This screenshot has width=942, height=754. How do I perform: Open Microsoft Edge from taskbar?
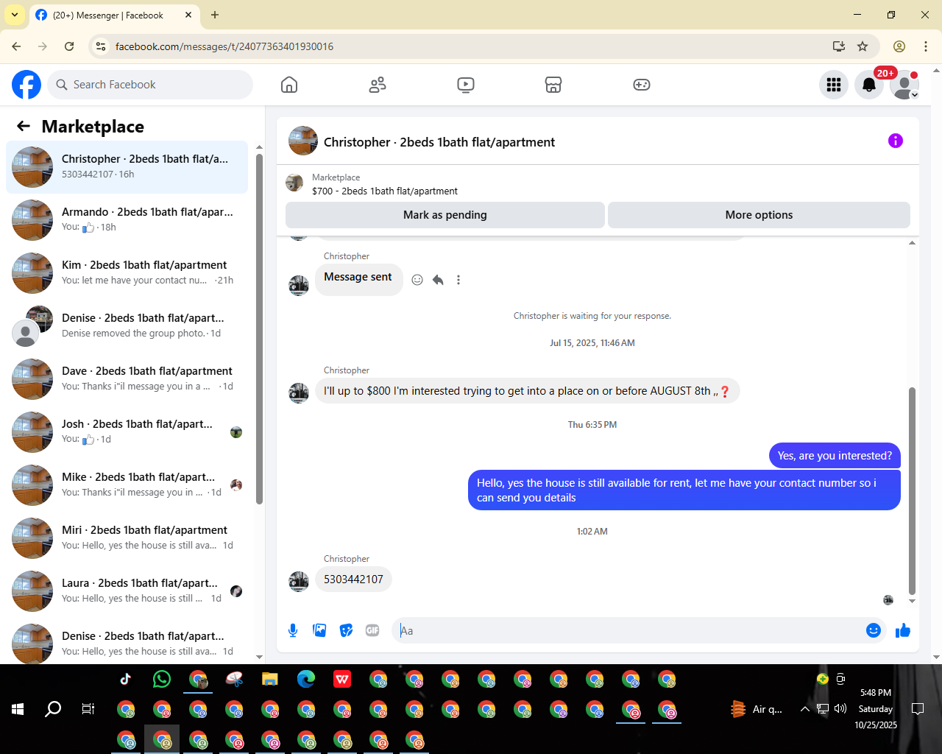coord(306,679)
